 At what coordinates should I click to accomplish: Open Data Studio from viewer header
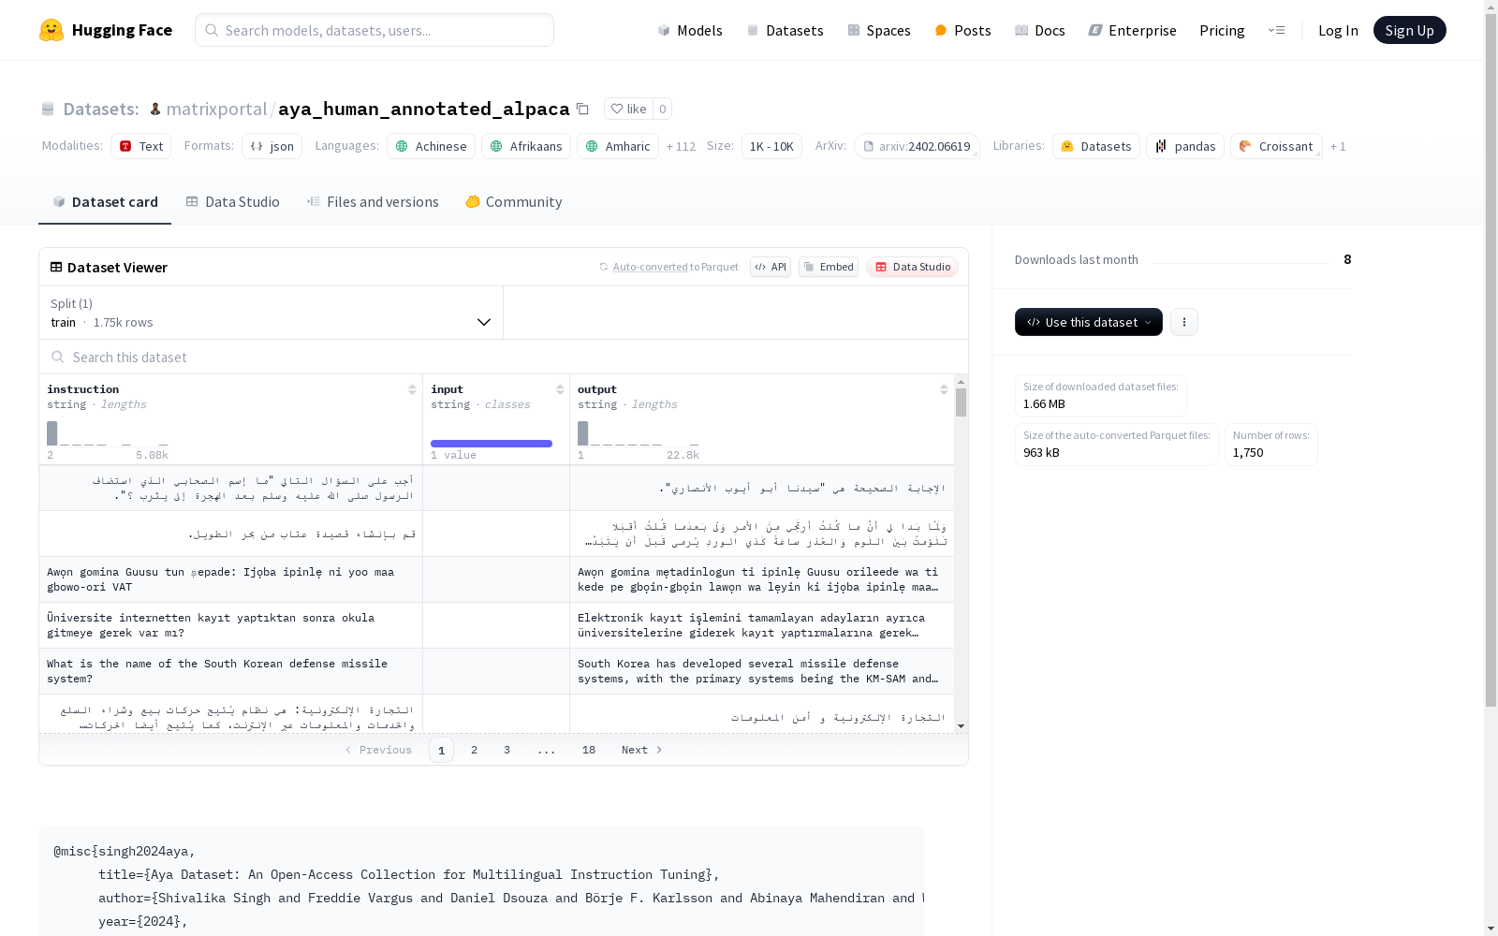click(912, 267)
